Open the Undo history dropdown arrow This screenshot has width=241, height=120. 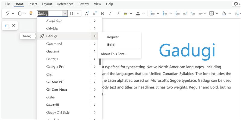pyautogui.click(x=13, y=13)
